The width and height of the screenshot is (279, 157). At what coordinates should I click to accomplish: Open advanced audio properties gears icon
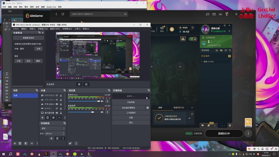click(70, 143)
